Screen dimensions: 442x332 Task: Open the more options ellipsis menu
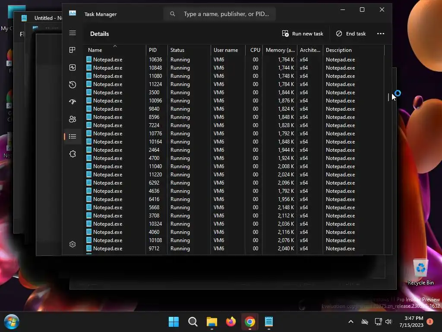(x=381, y=34)
